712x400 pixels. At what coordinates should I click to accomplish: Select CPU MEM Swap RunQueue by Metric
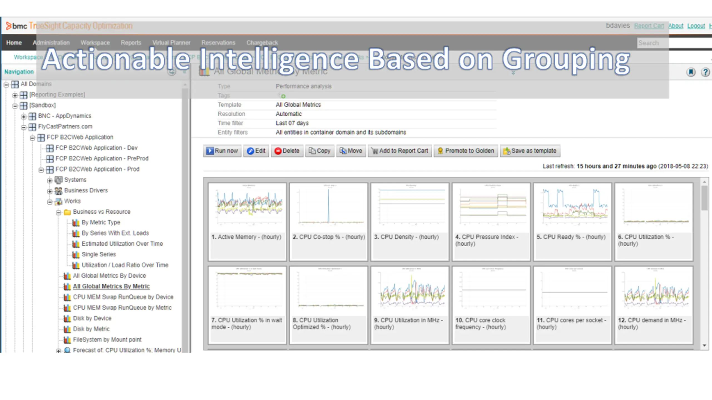click(x=122, y=308)
